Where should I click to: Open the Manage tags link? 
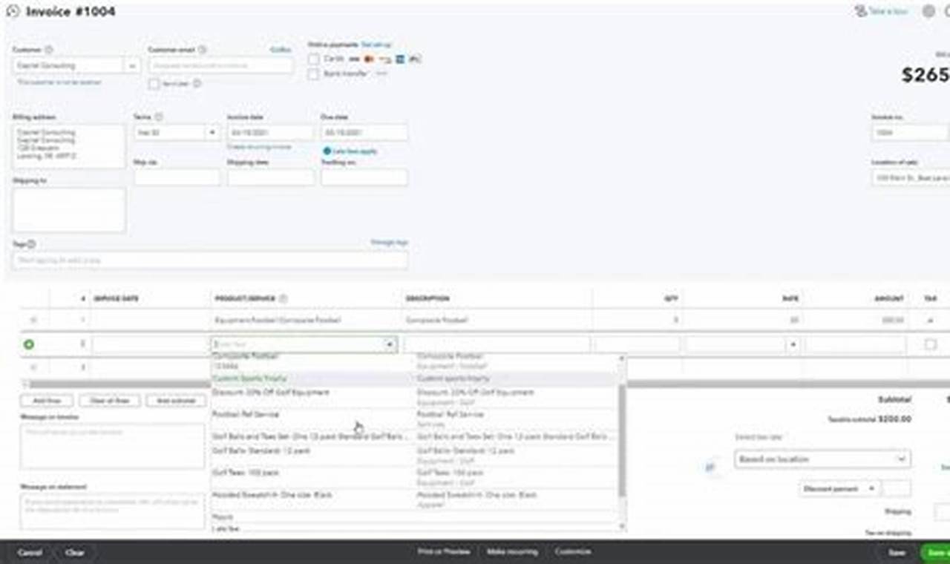[388, 243]
